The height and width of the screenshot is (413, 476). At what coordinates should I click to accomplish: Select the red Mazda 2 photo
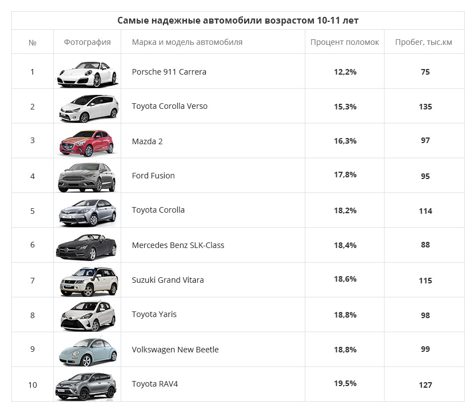[x=87, y=142]
